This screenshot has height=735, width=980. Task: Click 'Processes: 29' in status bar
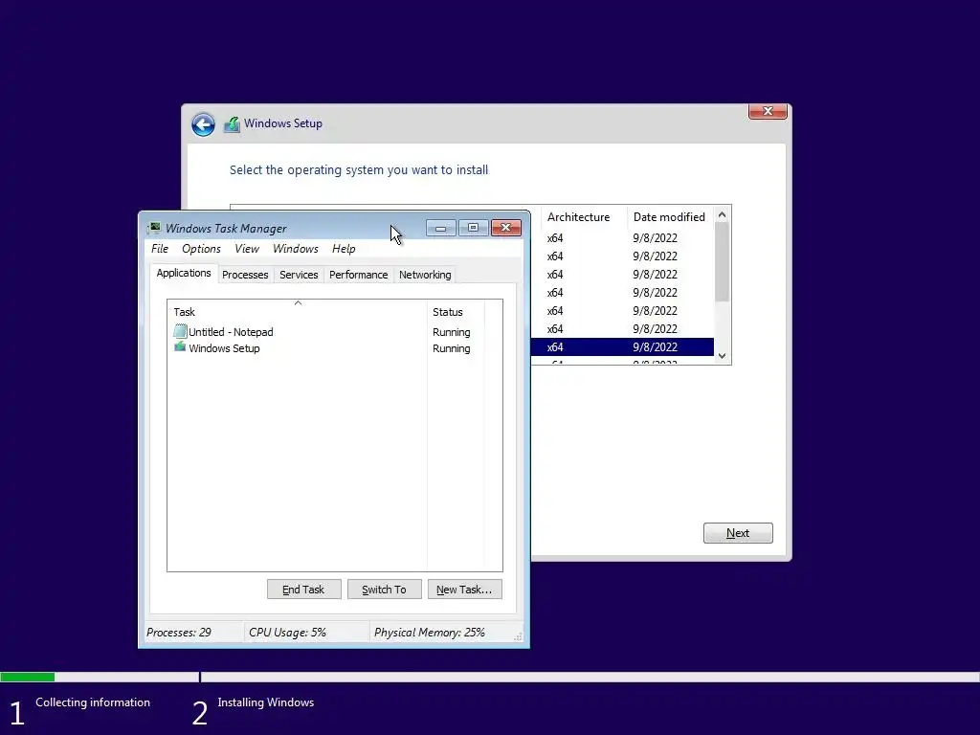coord(179,633)
